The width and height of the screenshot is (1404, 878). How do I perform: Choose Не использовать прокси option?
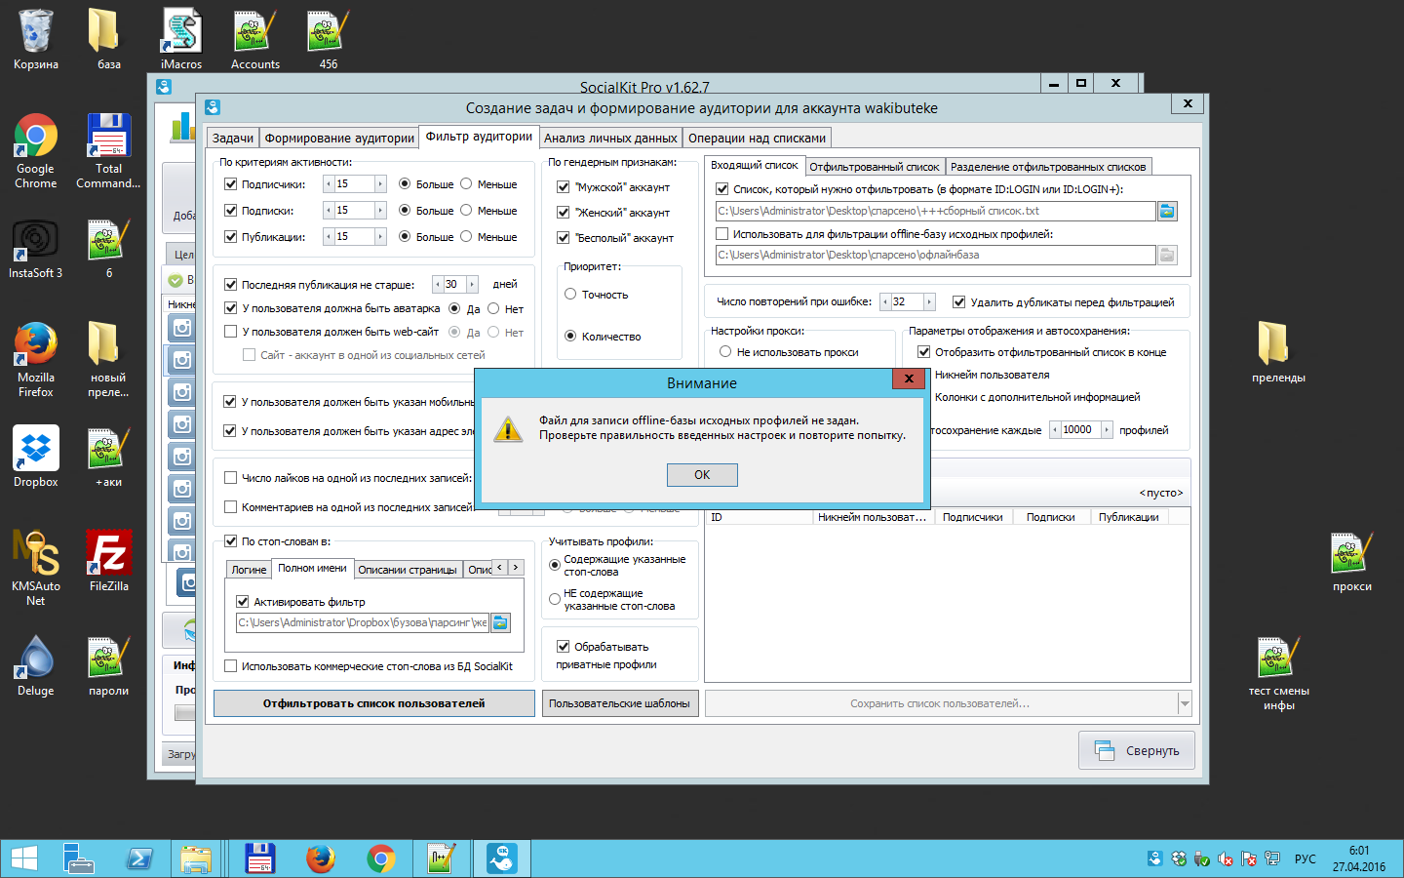(x=725, y=352)
